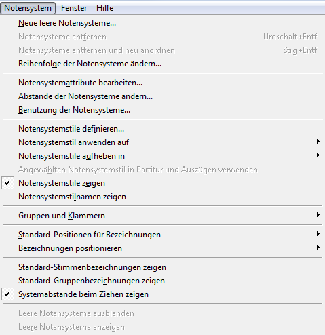Click the checkmark beside Notensystemstile zeigen
The width and height of the screenshot is (325, 335).
coord(7,182)
